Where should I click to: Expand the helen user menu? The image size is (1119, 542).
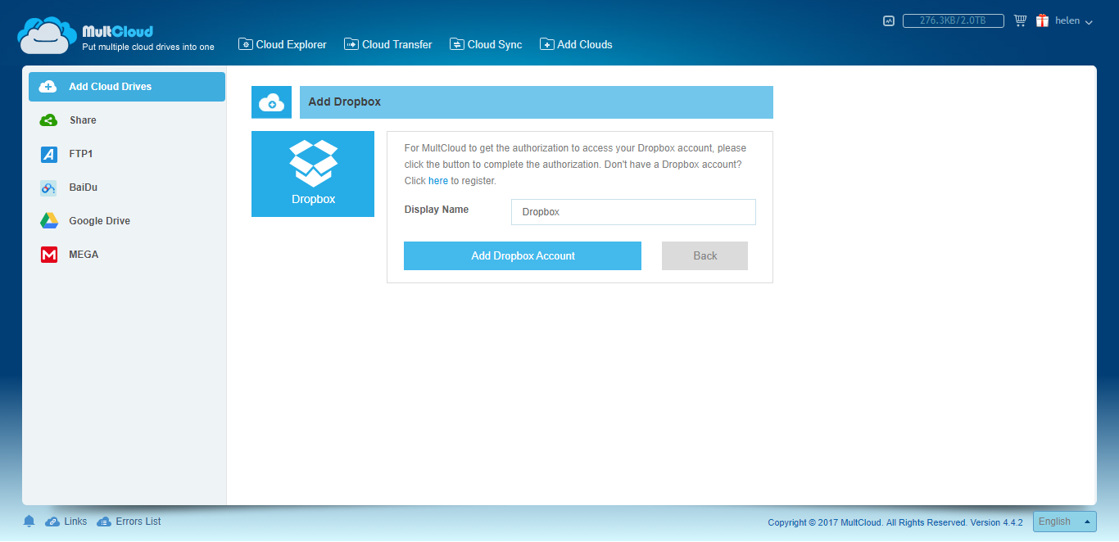pyautogui.click(x=1074, y=21)
